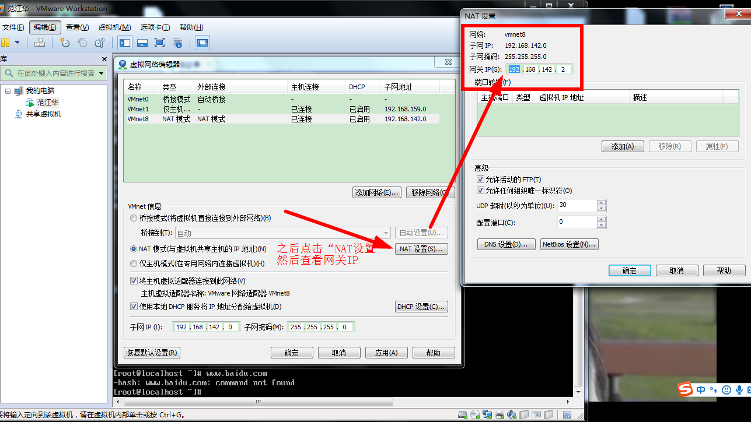
Task: Click the revert snapshot toolbar icon
Action: [x=82, y=43]
